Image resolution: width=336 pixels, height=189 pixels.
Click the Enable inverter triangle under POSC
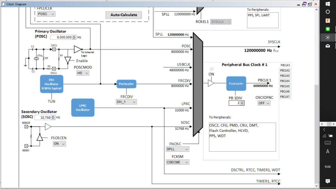(67, 60)
